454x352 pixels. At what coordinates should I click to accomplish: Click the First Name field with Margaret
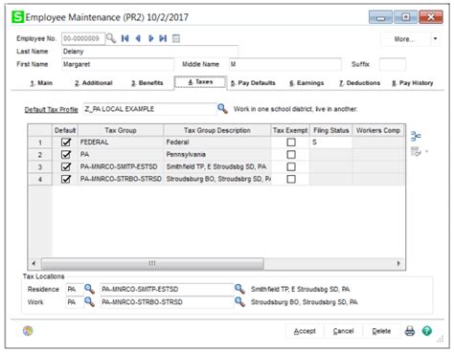pyautogui.click(x=118, y=64)
